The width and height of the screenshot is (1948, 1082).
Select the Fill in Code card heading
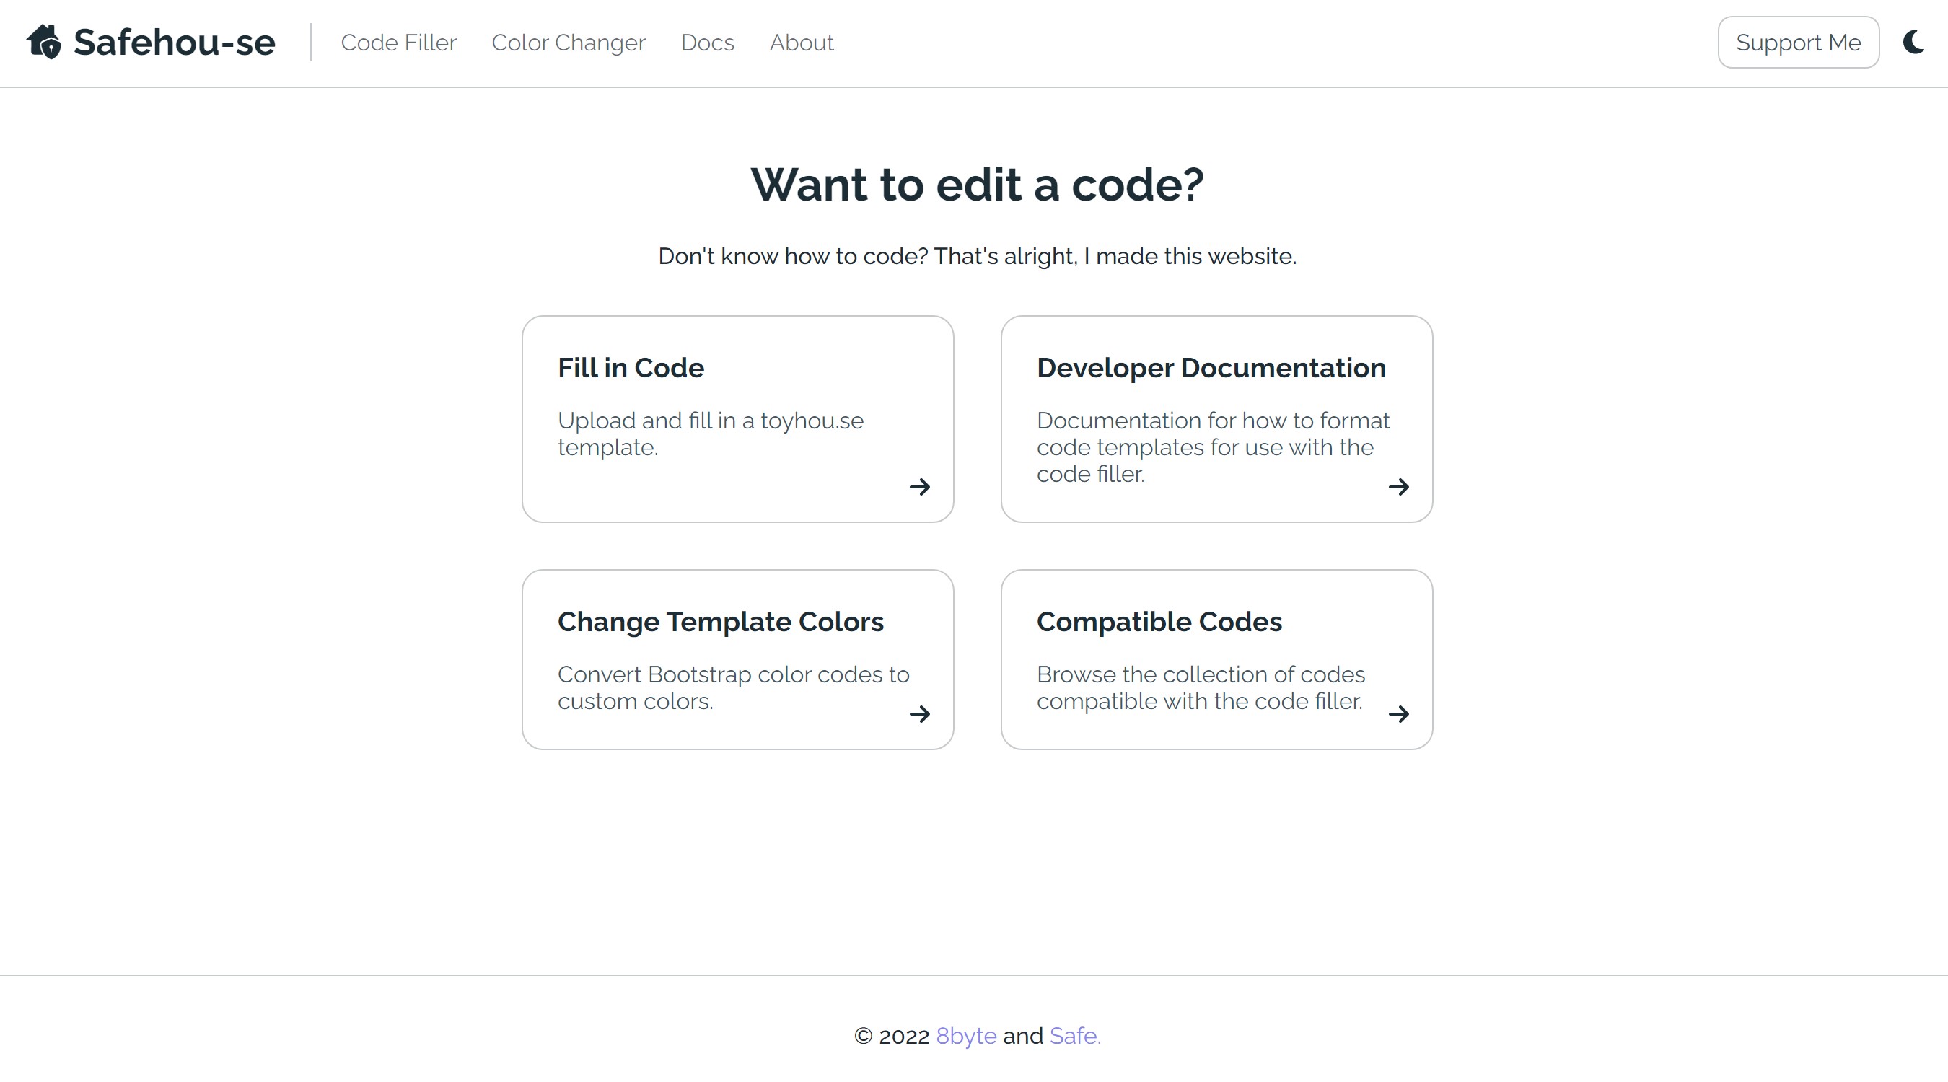pyautogui.click(x=631, y=367)
